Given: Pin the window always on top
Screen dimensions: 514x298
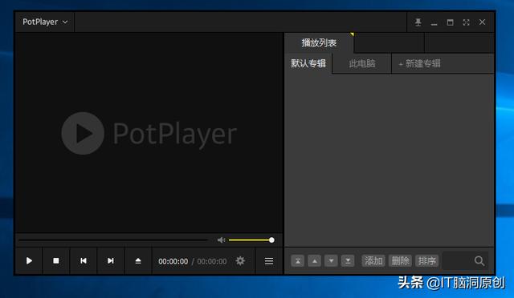Looking at the screenshot, I should coord(418,22).
